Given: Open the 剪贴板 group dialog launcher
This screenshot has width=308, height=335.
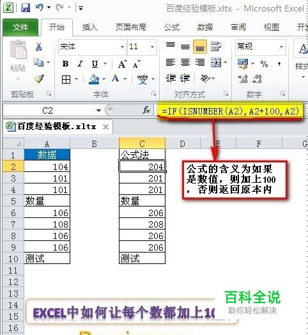Looking at the screenshot, I should point(49,93).
